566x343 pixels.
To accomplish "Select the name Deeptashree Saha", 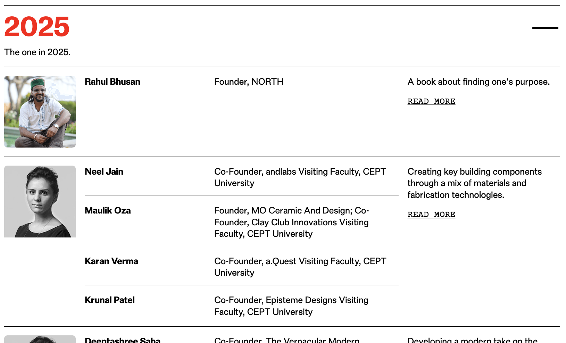I will [123, 340].
